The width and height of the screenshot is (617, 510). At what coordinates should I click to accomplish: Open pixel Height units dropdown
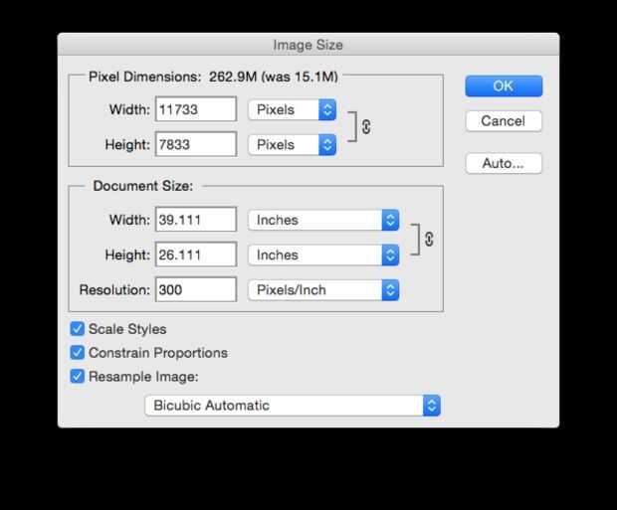coord(292,144)
